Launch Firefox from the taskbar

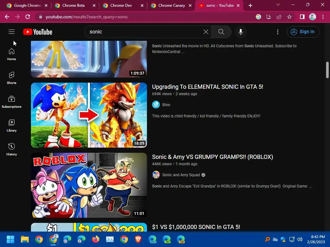(95, 239)
